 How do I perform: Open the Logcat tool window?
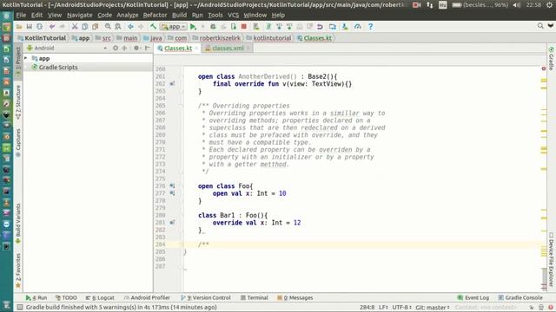point(100,298)
